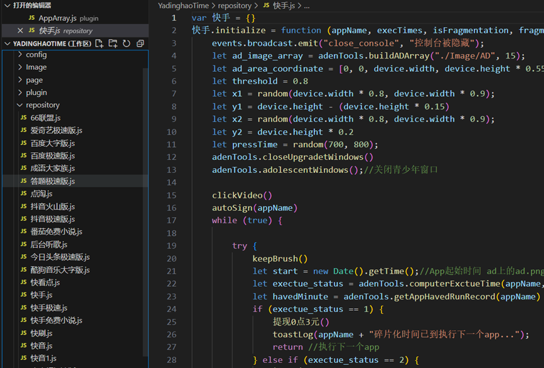Open the file 66联盟.js
Image resolution: width=544 pixels, height=368 pixels.
point(45,118)
